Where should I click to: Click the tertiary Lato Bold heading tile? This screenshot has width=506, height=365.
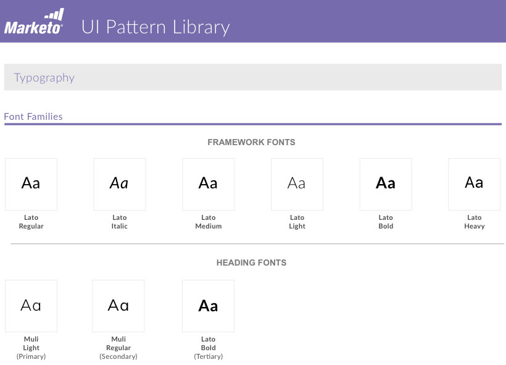tap(208, 306)
